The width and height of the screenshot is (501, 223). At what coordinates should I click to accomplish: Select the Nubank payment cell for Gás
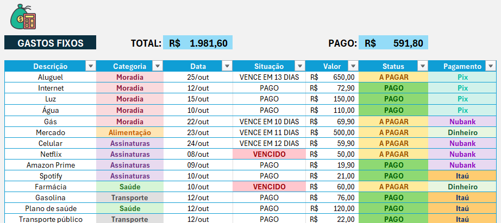point(462,121)
